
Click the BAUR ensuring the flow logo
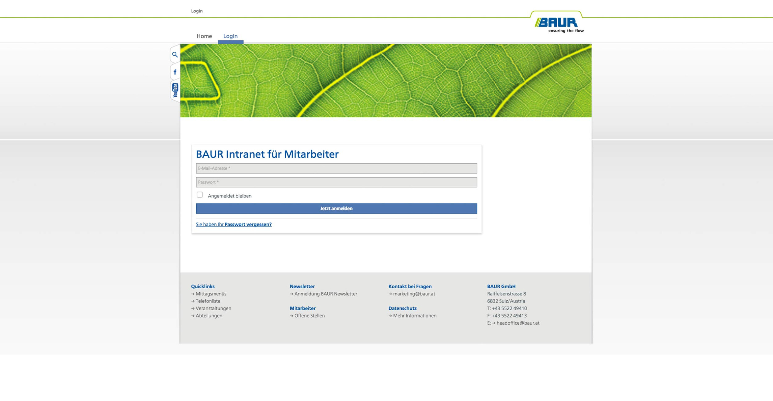click(x=559, y=25)
